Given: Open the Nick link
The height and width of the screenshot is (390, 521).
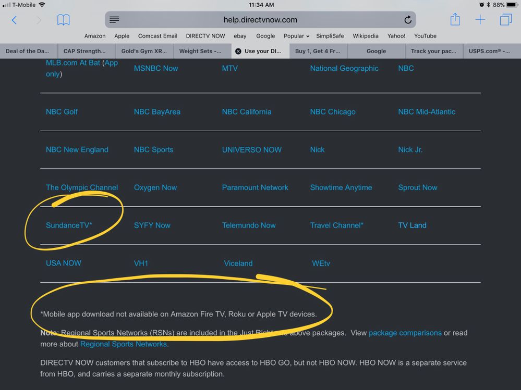Looking at the screenshot, I should [317, 149].
